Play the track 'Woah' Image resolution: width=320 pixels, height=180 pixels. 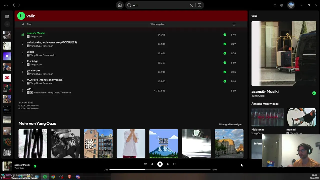[x=30, y=52]
